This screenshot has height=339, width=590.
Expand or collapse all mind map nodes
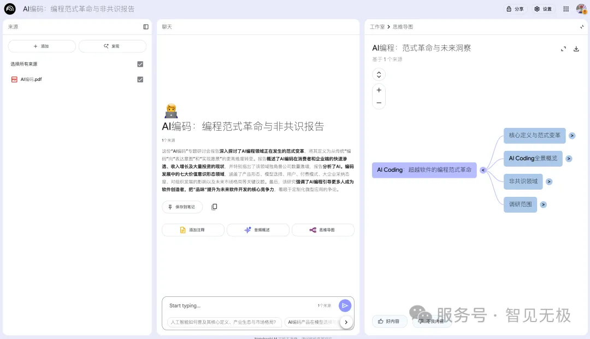pyautogui.click(x=379, y=74)
